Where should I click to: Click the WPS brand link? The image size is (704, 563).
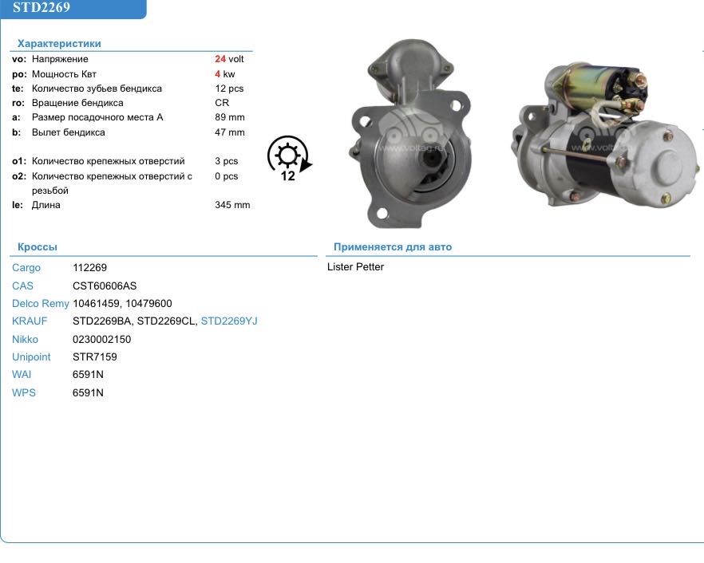coord(24,393)
